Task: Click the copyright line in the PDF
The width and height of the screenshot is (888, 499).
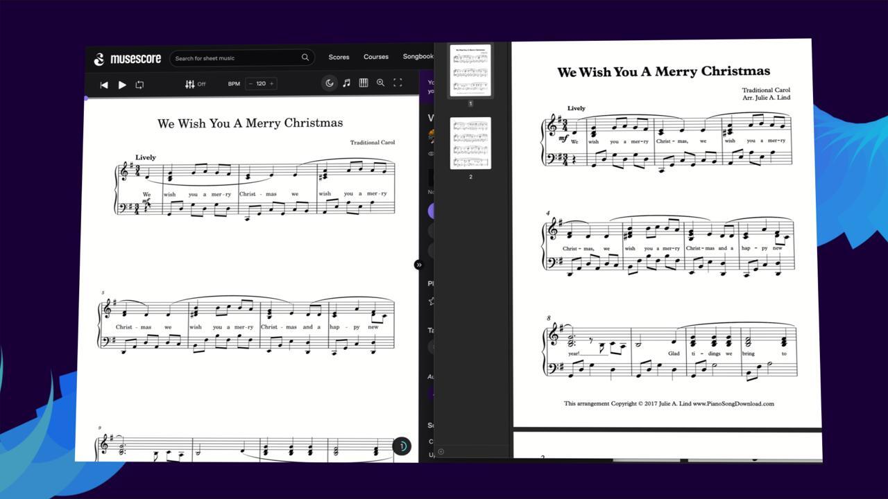Action: [x=669, y=403]
